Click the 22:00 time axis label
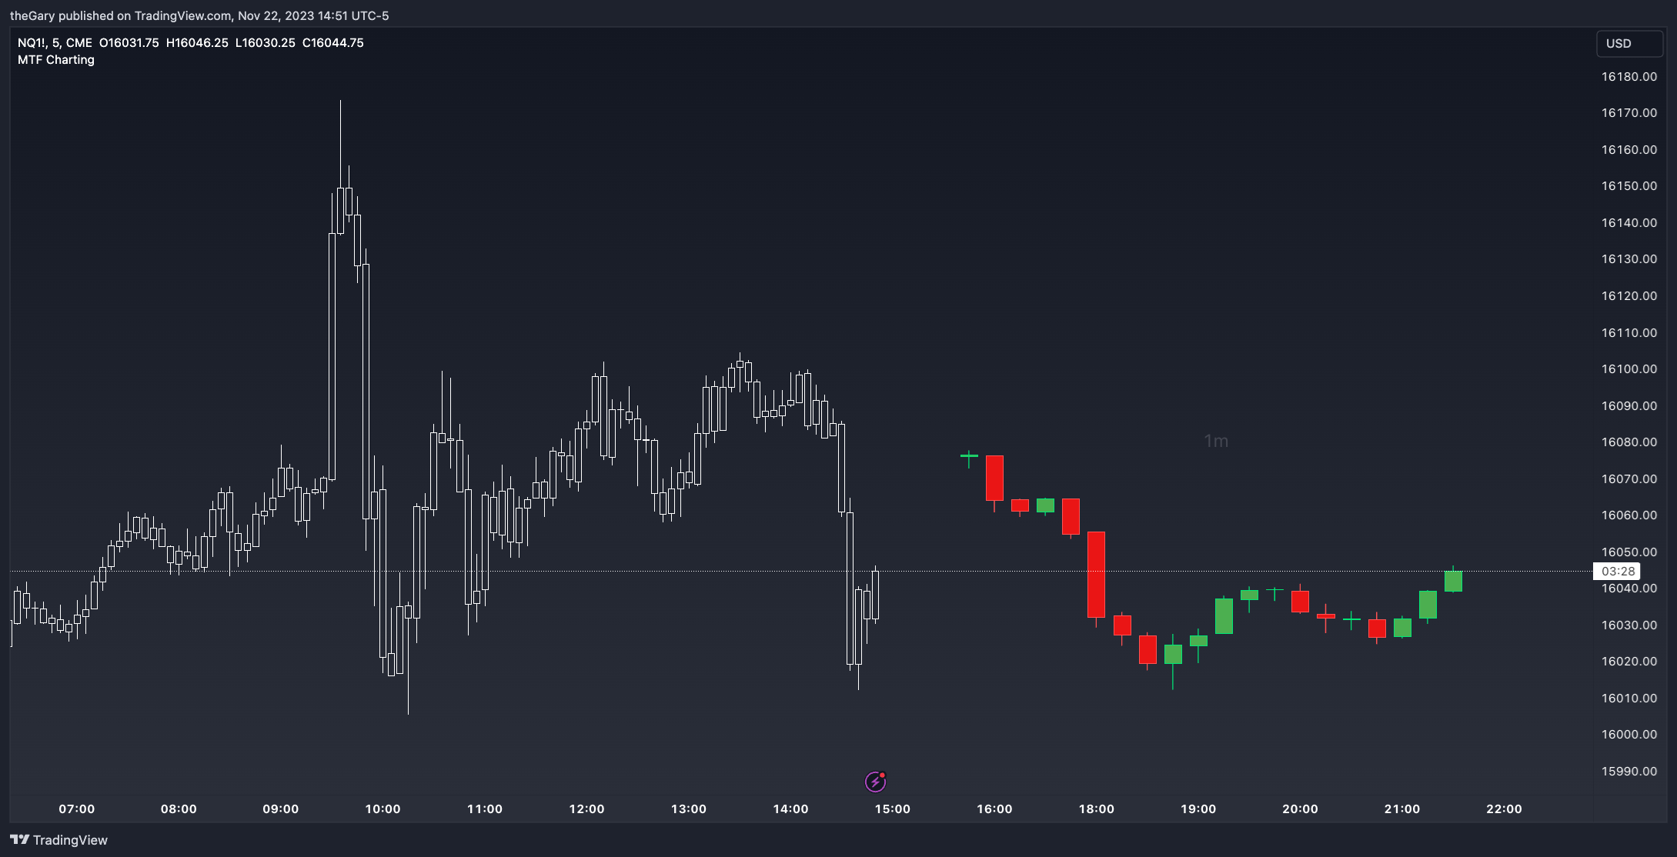The width and height of the screenshot is (1677, 857). click(x=1504, y=809)
